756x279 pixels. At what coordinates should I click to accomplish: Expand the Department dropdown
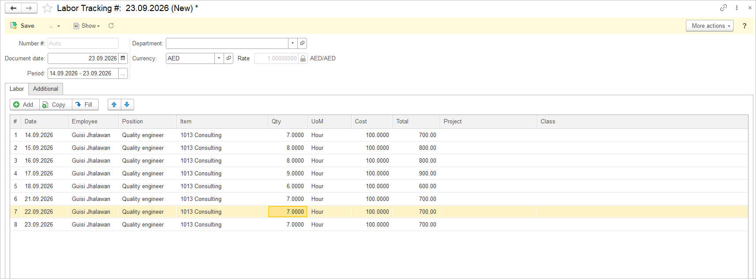[x=293, y=43]
